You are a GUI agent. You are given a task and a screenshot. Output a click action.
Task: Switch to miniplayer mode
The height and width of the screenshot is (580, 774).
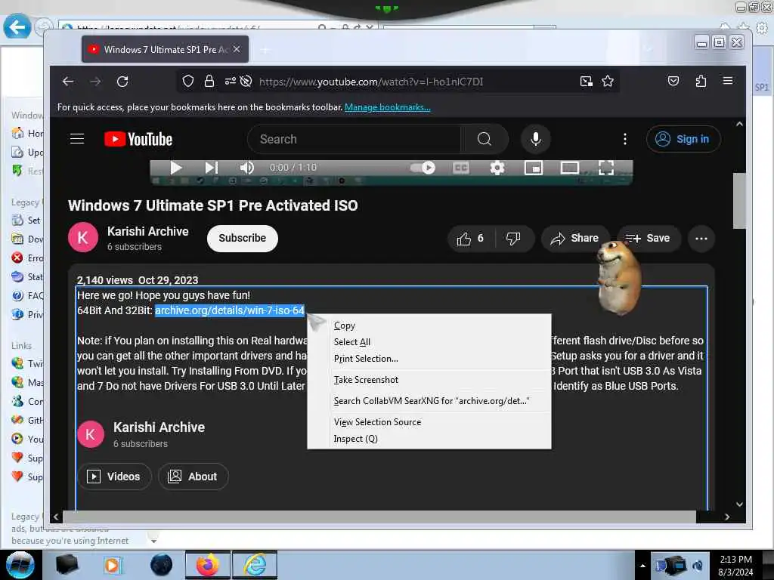(533, 168)
